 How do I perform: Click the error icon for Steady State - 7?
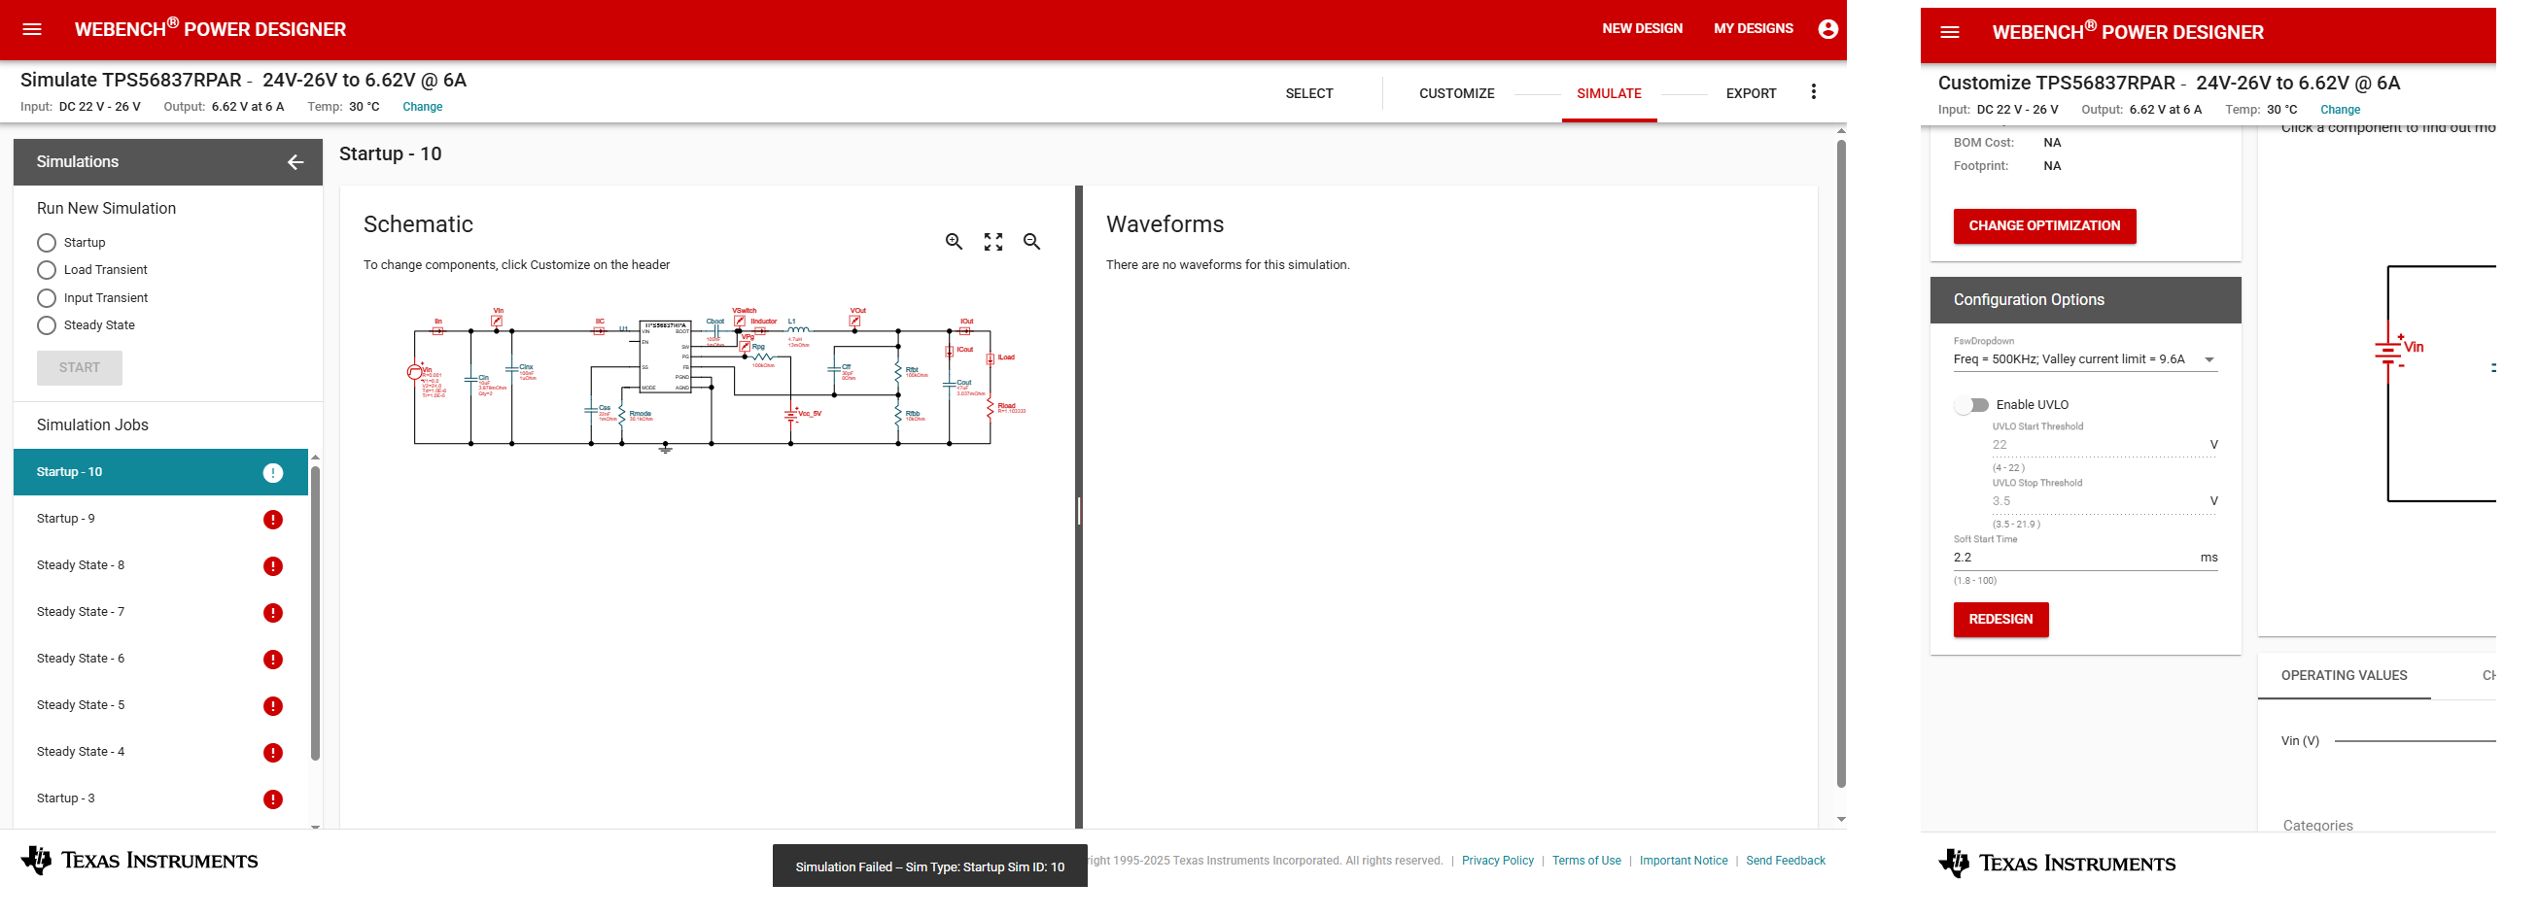click(x=273, y=613)
